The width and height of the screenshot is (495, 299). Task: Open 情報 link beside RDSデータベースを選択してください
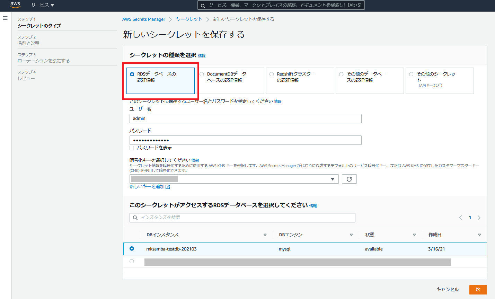click(313, 206)
